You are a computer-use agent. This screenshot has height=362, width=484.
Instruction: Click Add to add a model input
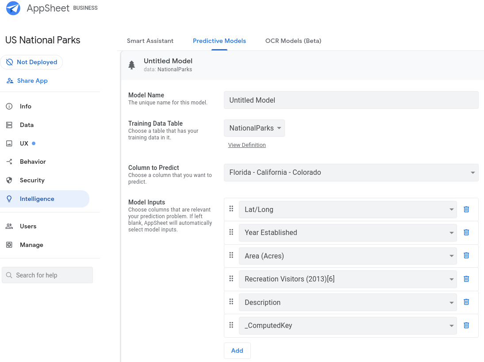tap(237, 350)
